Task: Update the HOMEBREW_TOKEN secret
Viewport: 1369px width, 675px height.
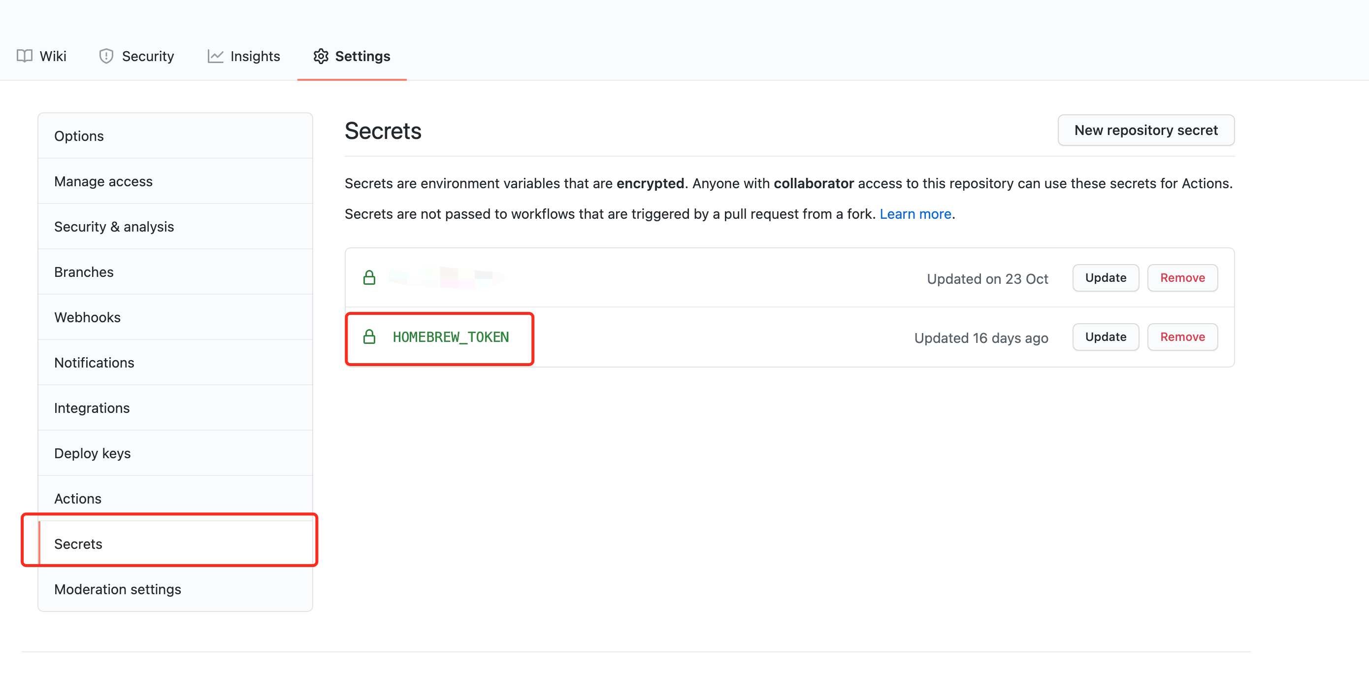Action: pos(1106,337)
